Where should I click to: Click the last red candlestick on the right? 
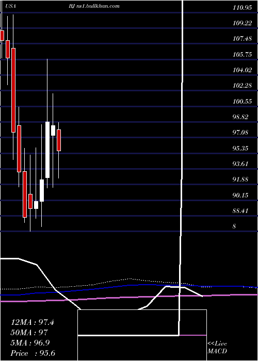[59, 140]
